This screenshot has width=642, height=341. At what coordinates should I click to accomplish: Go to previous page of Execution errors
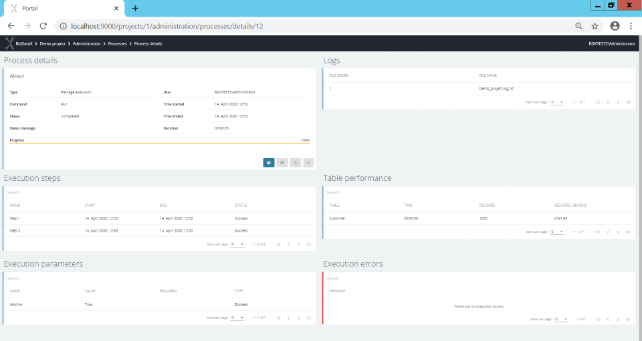click(608, 320)
